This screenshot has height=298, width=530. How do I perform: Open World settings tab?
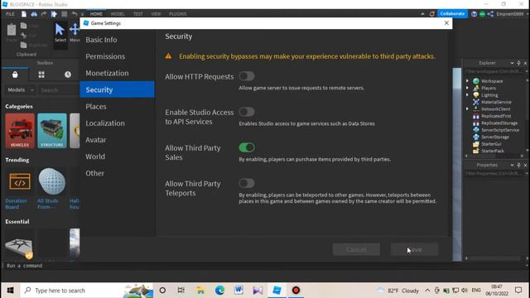(117, 156)
